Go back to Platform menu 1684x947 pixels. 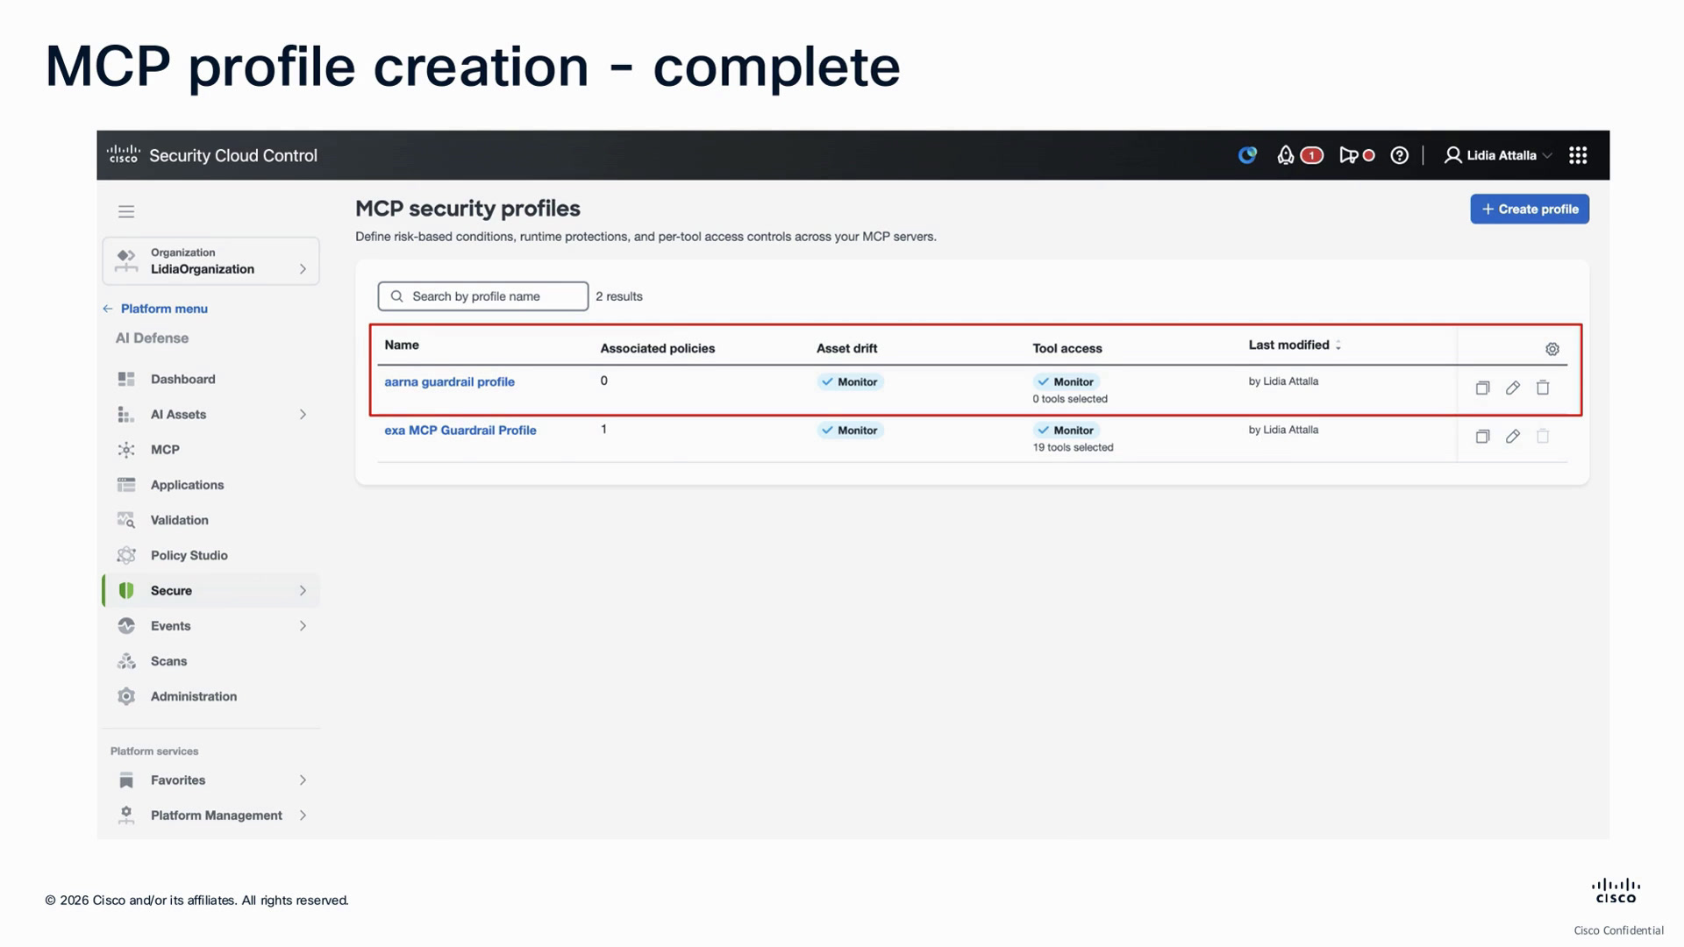155,309
